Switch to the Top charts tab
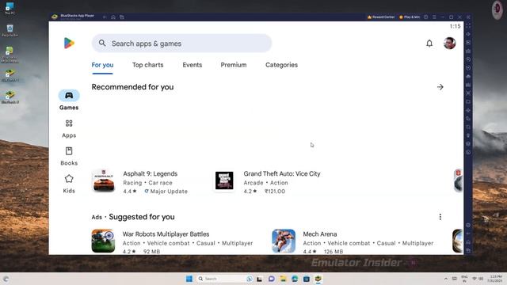Screen dimensions: 507x285 coord(148,65)
